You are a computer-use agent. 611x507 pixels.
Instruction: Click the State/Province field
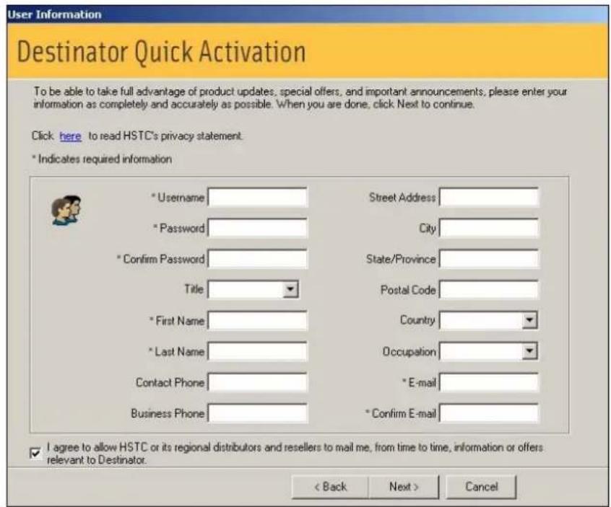tap(489, 259)
